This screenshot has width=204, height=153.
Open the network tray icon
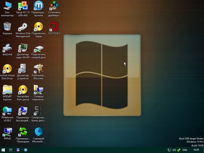tap(169, 150)
